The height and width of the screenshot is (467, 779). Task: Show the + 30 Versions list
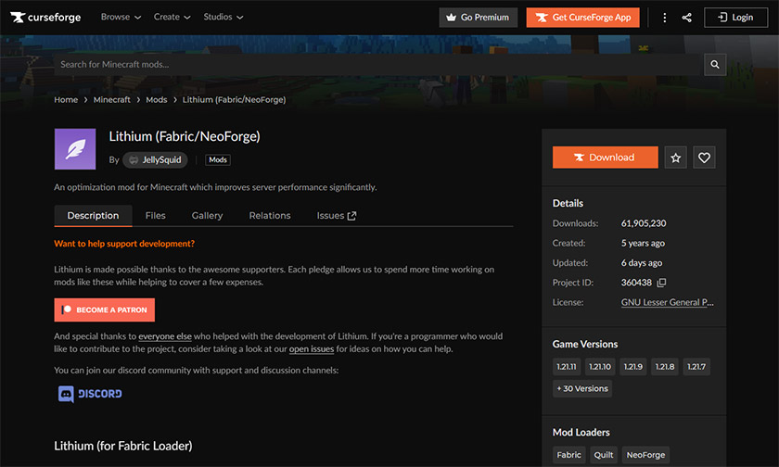pos(582,388)
